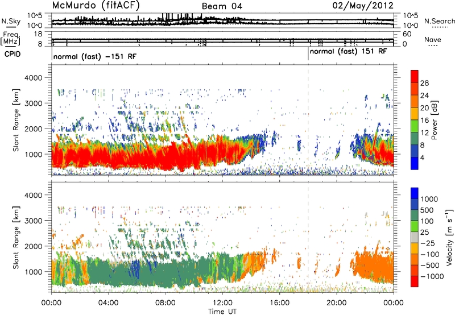The image size is (455, 315).
Task: Select the 12:00 time tick label
Action: click(222, 303)
